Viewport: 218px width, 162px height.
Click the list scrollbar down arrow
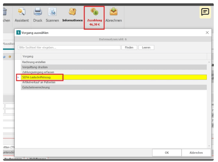tap(209, 146)
